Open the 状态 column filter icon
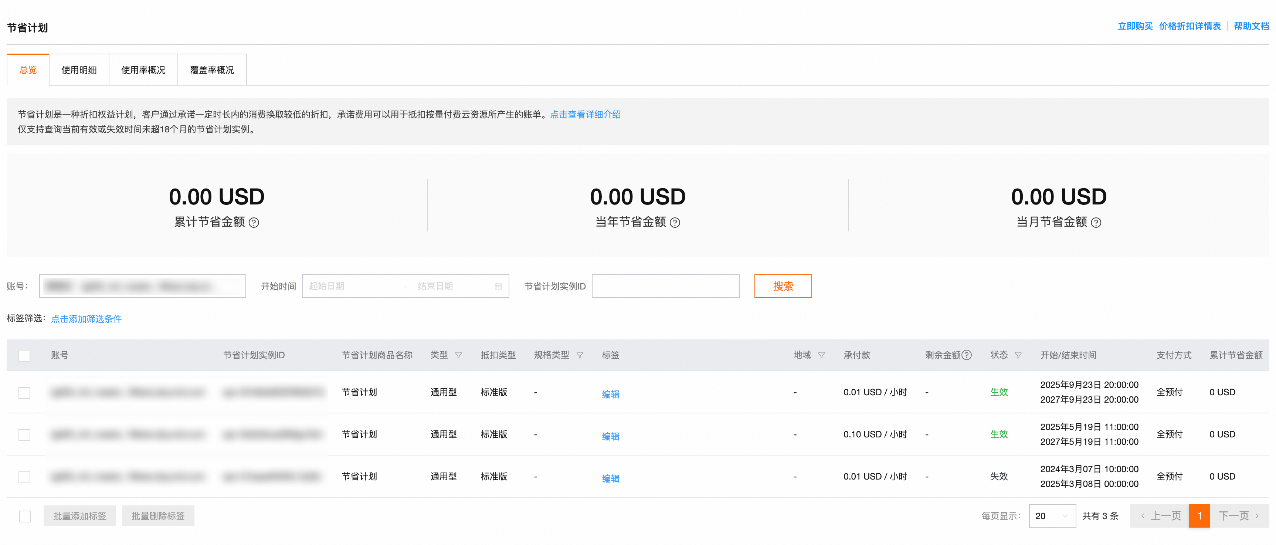This screenshot has width=1276, height=545. click(x=1018, y=355)
